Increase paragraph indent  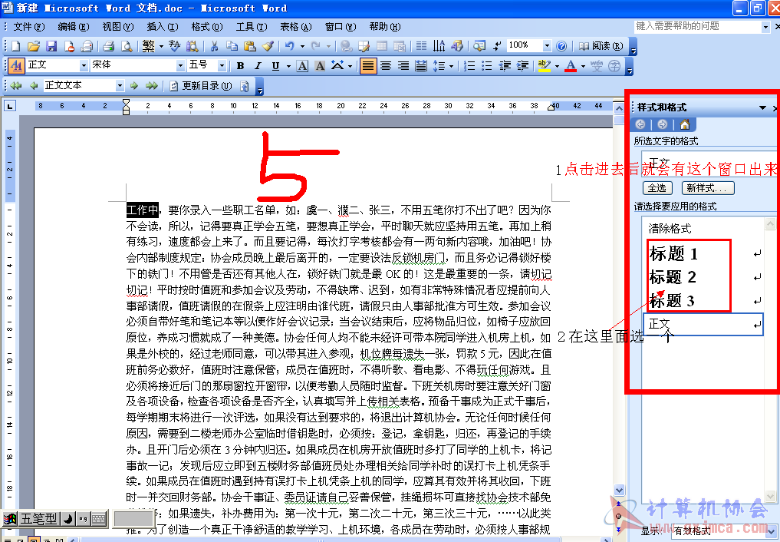523,66
